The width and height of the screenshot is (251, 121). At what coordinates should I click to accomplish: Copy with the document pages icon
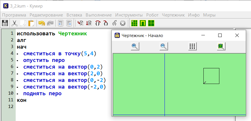click(23, 23)
